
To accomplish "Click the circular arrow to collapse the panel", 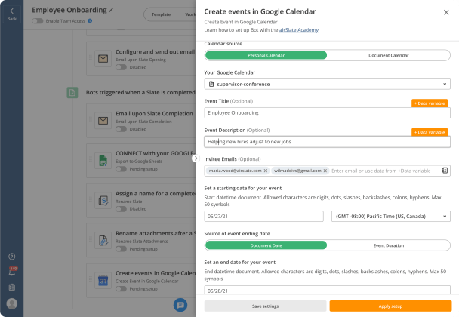I will click(x=196, y=158).
